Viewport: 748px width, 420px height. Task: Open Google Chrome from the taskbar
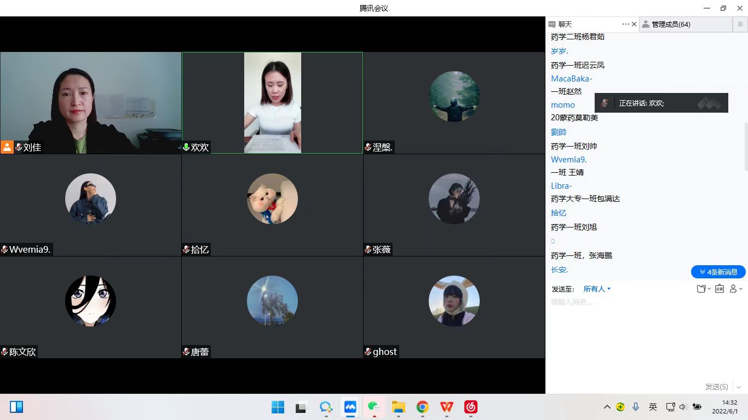click(422, 407)
